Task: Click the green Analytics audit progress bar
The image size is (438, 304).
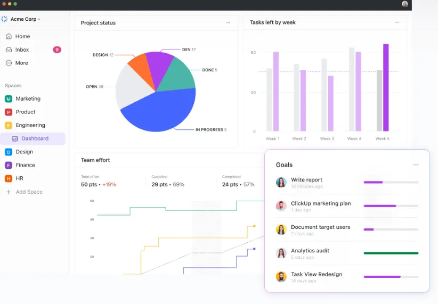Action: point(391,253)
